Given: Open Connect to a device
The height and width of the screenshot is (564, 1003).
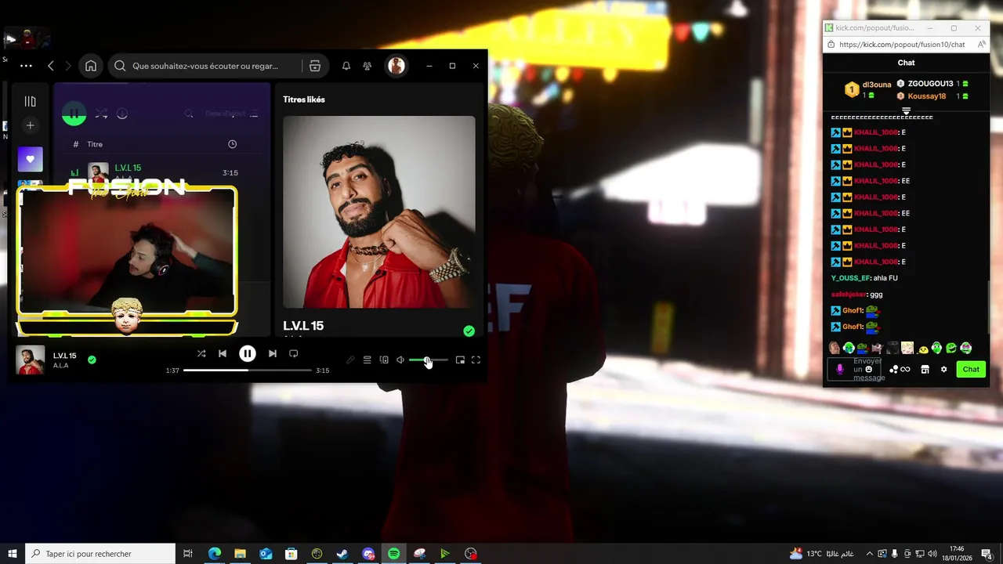Looking at the screenshot, I should 384,360.
